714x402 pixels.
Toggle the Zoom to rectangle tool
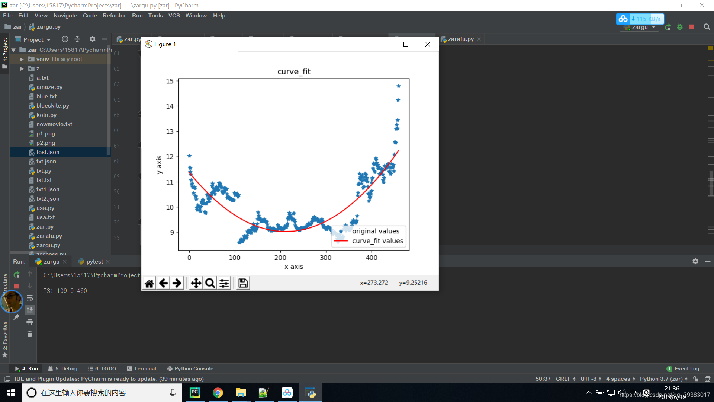click(x=210, y=283)
